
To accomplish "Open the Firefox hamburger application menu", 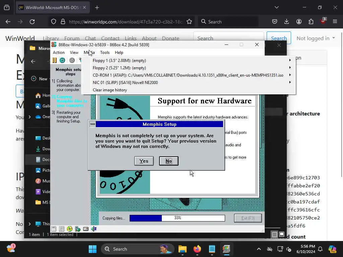I will pyautogui.click(x=335, y=22).
